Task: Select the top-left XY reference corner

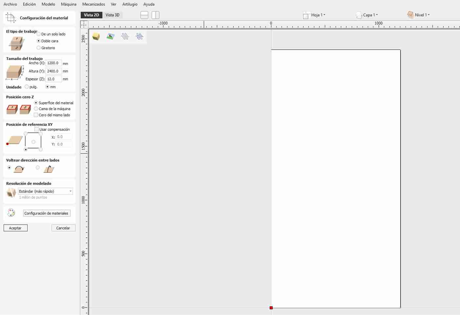Action: coord(26,134)
